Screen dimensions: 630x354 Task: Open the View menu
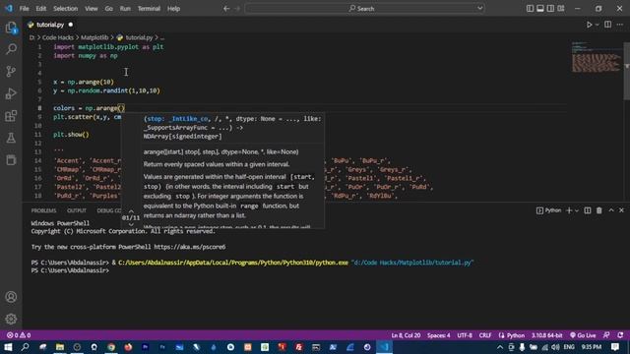92,9
